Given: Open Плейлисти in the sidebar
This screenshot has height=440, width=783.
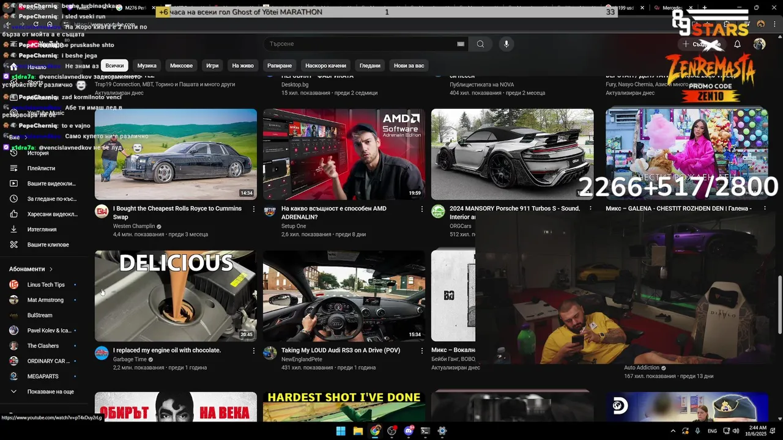Looking at the screenshot, I should point(40,168).
